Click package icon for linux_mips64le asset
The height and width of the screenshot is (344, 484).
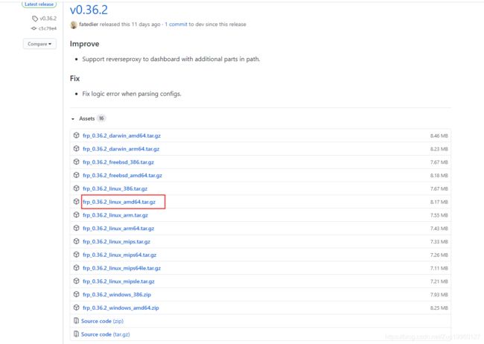coord(76,268)
